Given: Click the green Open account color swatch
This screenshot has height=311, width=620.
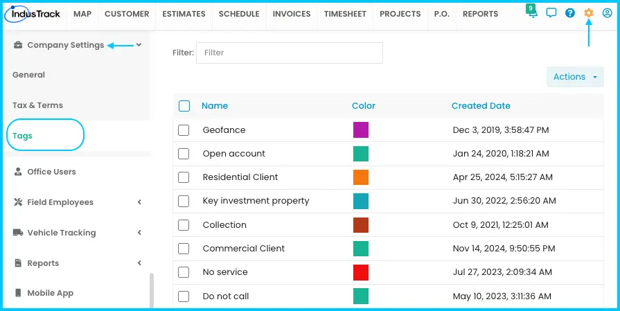Looking at the screenshot, I should pyautogui.click(x=361, y=154).
